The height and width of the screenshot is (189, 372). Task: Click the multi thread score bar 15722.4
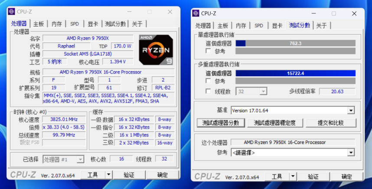click(295, 73)
